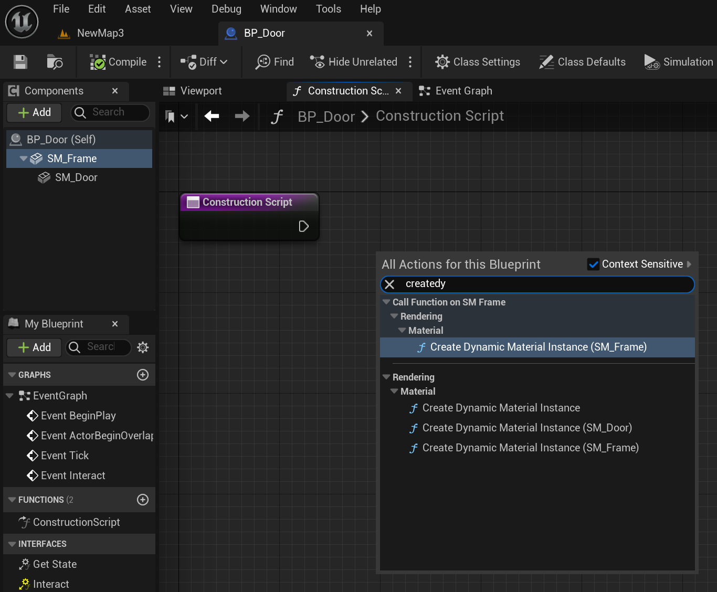Screen dimensions: 717x592
Task: Open My Blueprint settings gear
Action: (x=143, y=347)
